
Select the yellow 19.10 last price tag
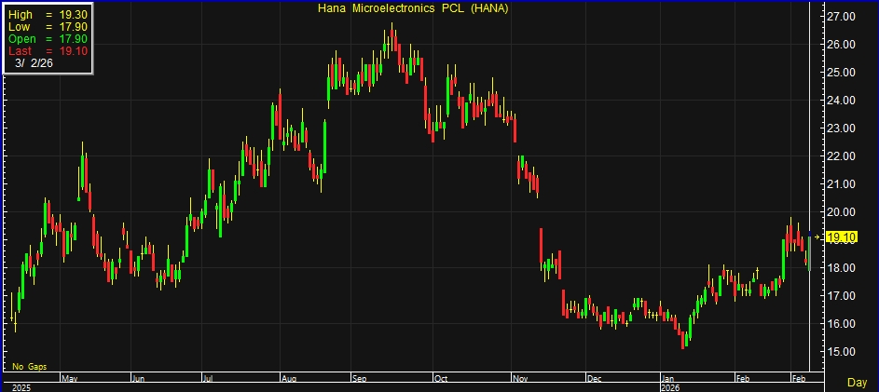842,237
